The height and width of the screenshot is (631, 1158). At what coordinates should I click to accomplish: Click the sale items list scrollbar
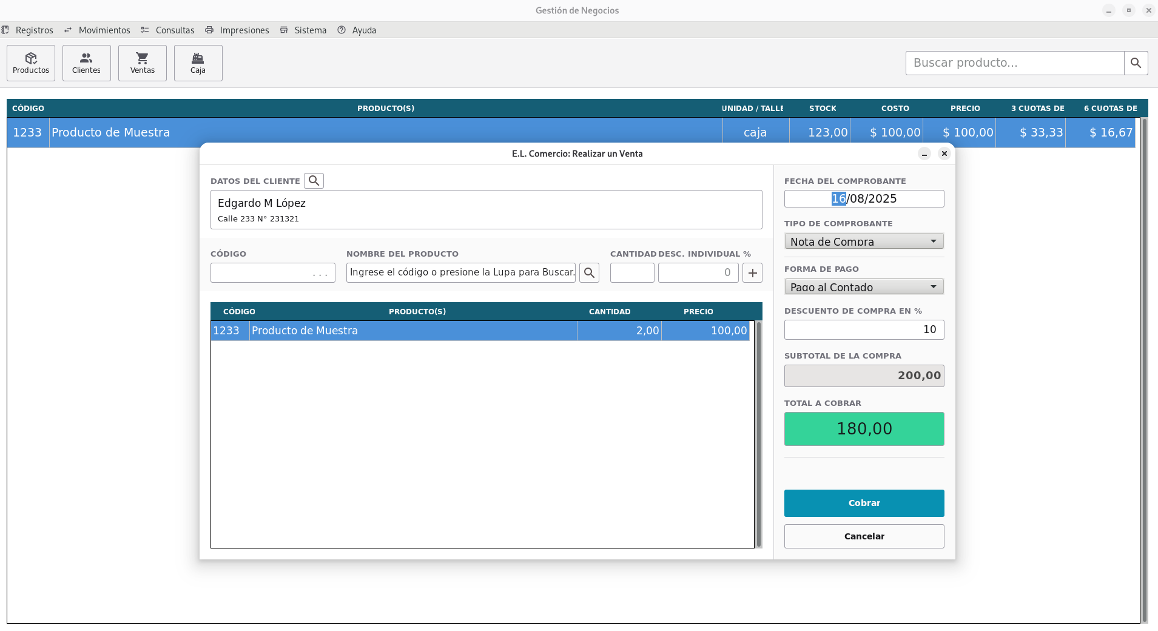[x=758, y=434]
